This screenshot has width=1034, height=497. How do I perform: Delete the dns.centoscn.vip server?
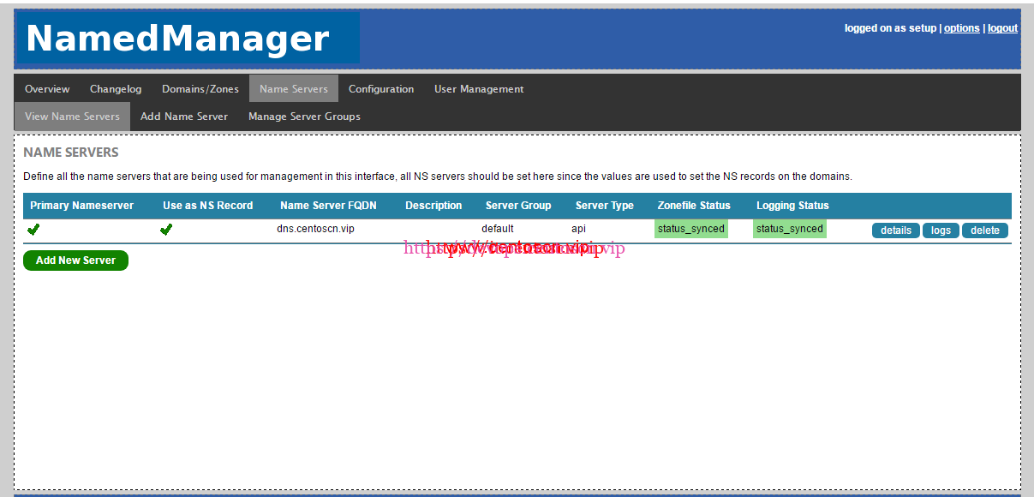click(x=984, y=231)
